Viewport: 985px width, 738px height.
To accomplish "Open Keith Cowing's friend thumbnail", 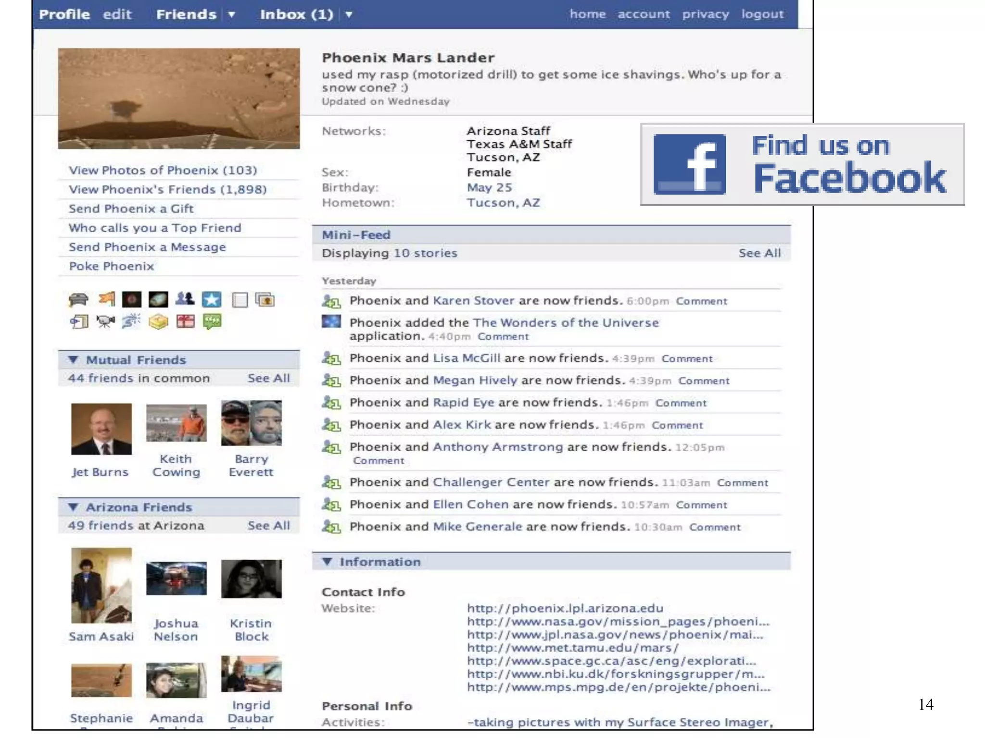I will [x=177, y=423].
